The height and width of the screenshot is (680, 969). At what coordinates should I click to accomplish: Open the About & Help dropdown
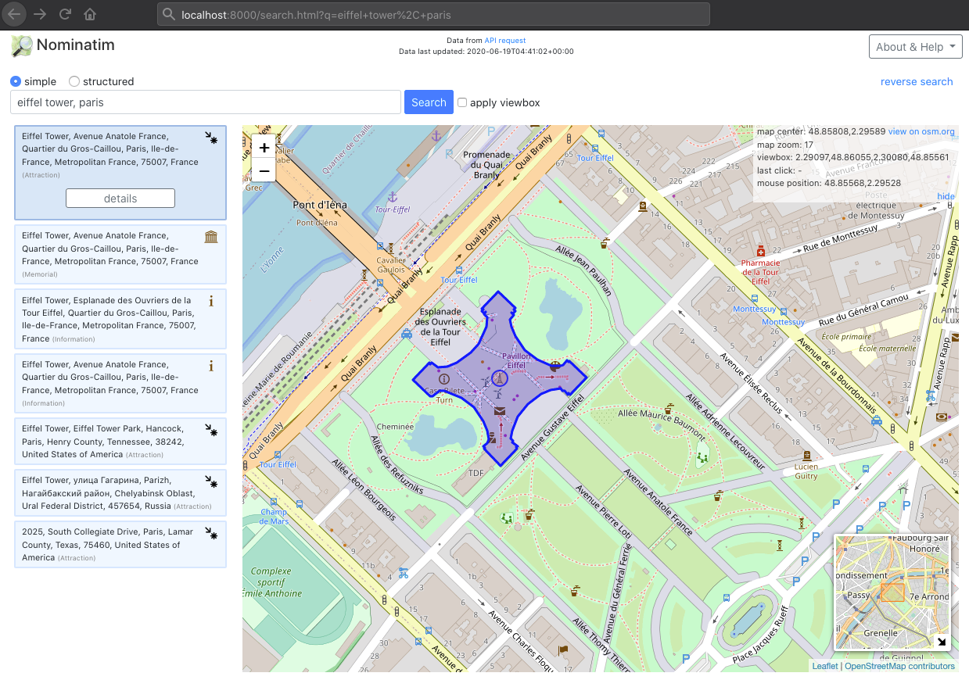(x=915, y=47)
